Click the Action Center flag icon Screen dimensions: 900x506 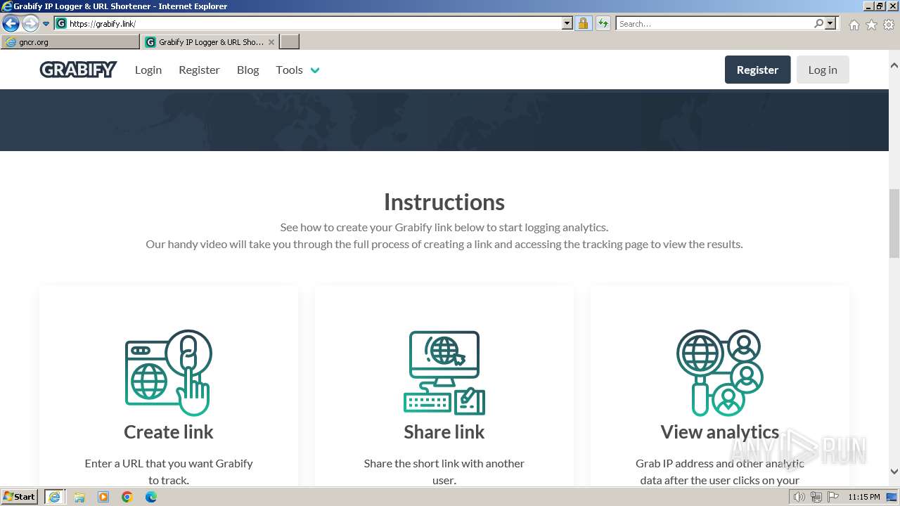tap(832, 497)
